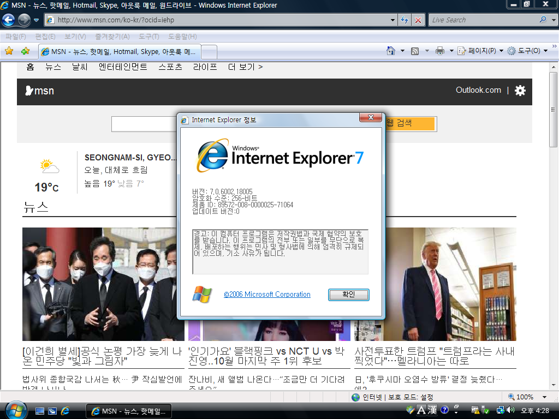The height and width of the screenshot is (419, 559).
Task: Open the 편집(E) menu
Action: (x=45, y=37)
